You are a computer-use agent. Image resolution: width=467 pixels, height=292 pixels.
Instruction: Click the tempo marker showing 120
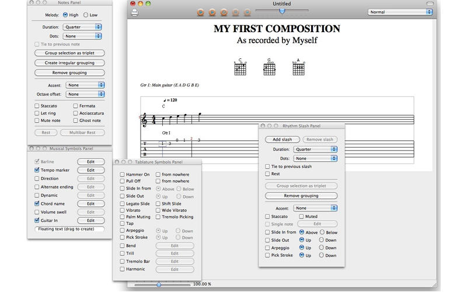170,100
